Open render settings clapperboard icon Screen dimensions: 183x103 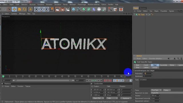[68, 9]
